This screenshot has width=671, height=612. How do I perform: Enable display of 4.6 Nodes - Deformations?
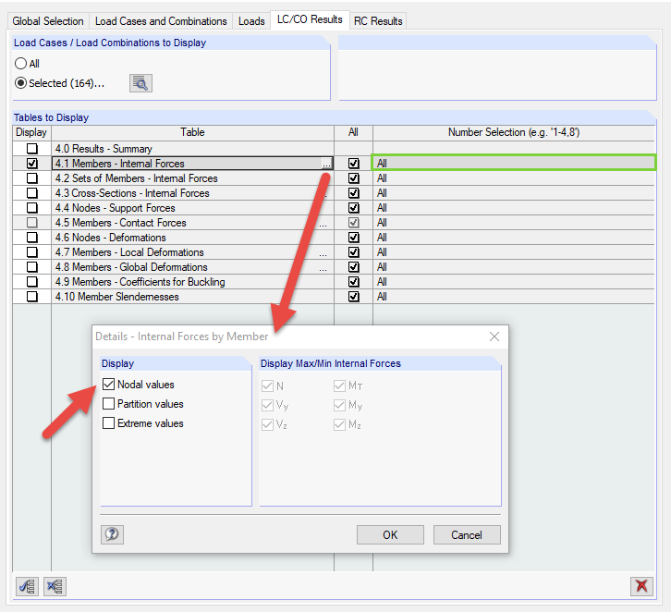[32, 238]
